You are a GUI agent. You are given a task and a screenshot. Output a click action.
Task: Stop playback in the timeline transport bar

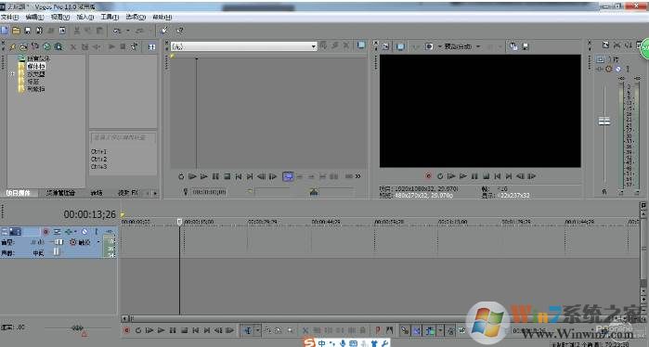(184, 330)
